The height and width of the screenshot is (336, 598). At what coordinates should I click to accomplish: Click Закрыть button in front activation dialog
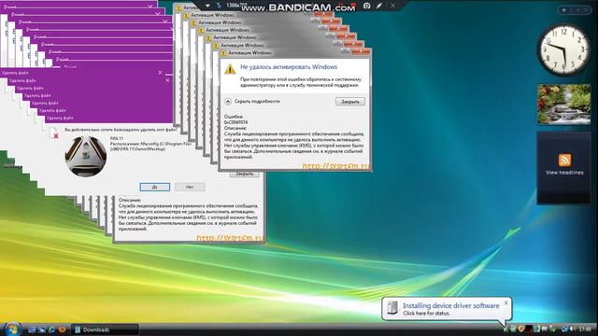(350, 102)
